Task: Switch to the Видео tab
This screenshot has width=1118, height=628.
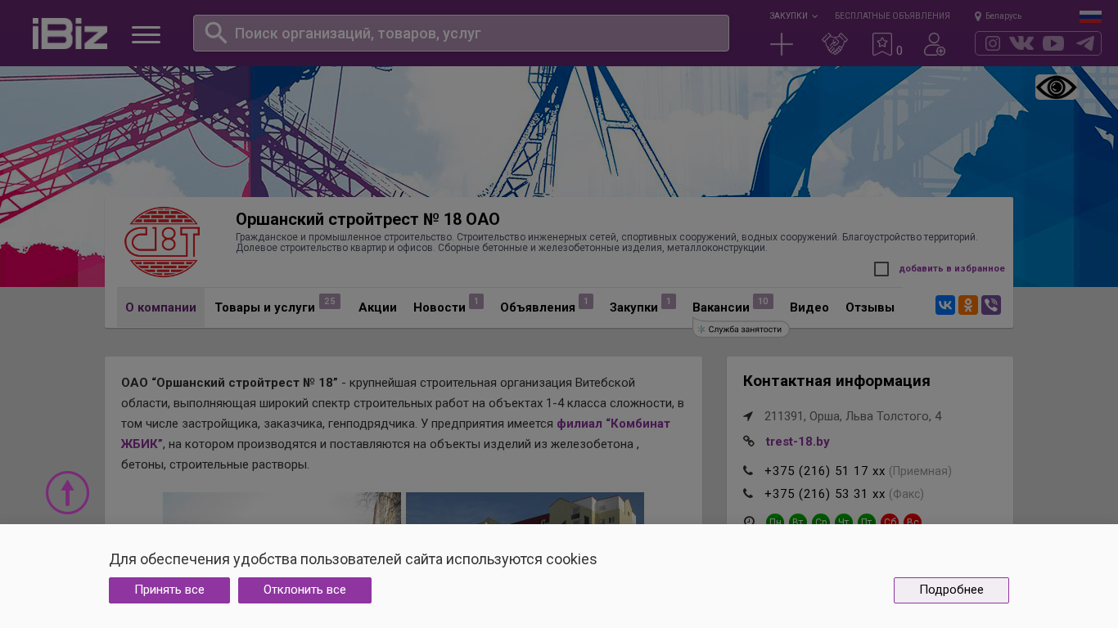Action: coord(809,307)
